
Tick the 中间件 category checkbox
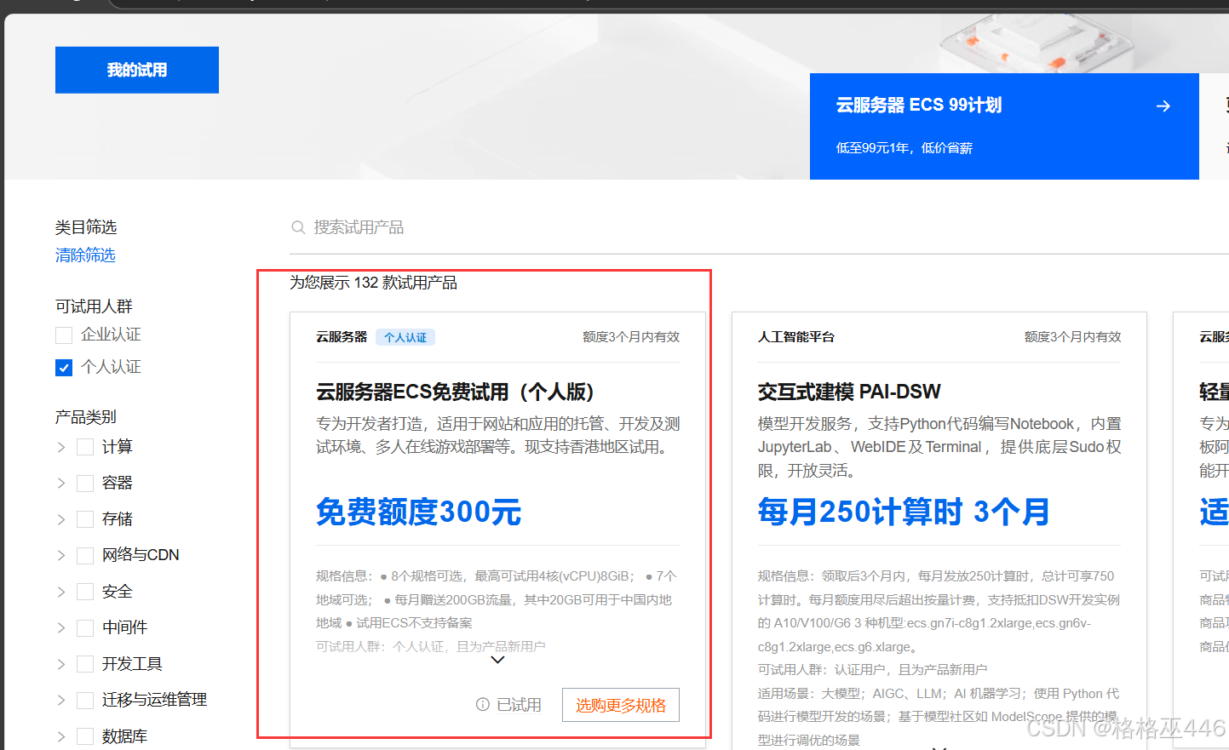[x=85, y=628]
